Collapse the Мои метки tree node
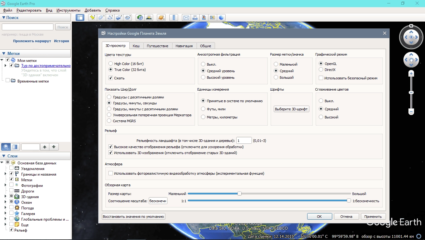 (x=2, y=60)
